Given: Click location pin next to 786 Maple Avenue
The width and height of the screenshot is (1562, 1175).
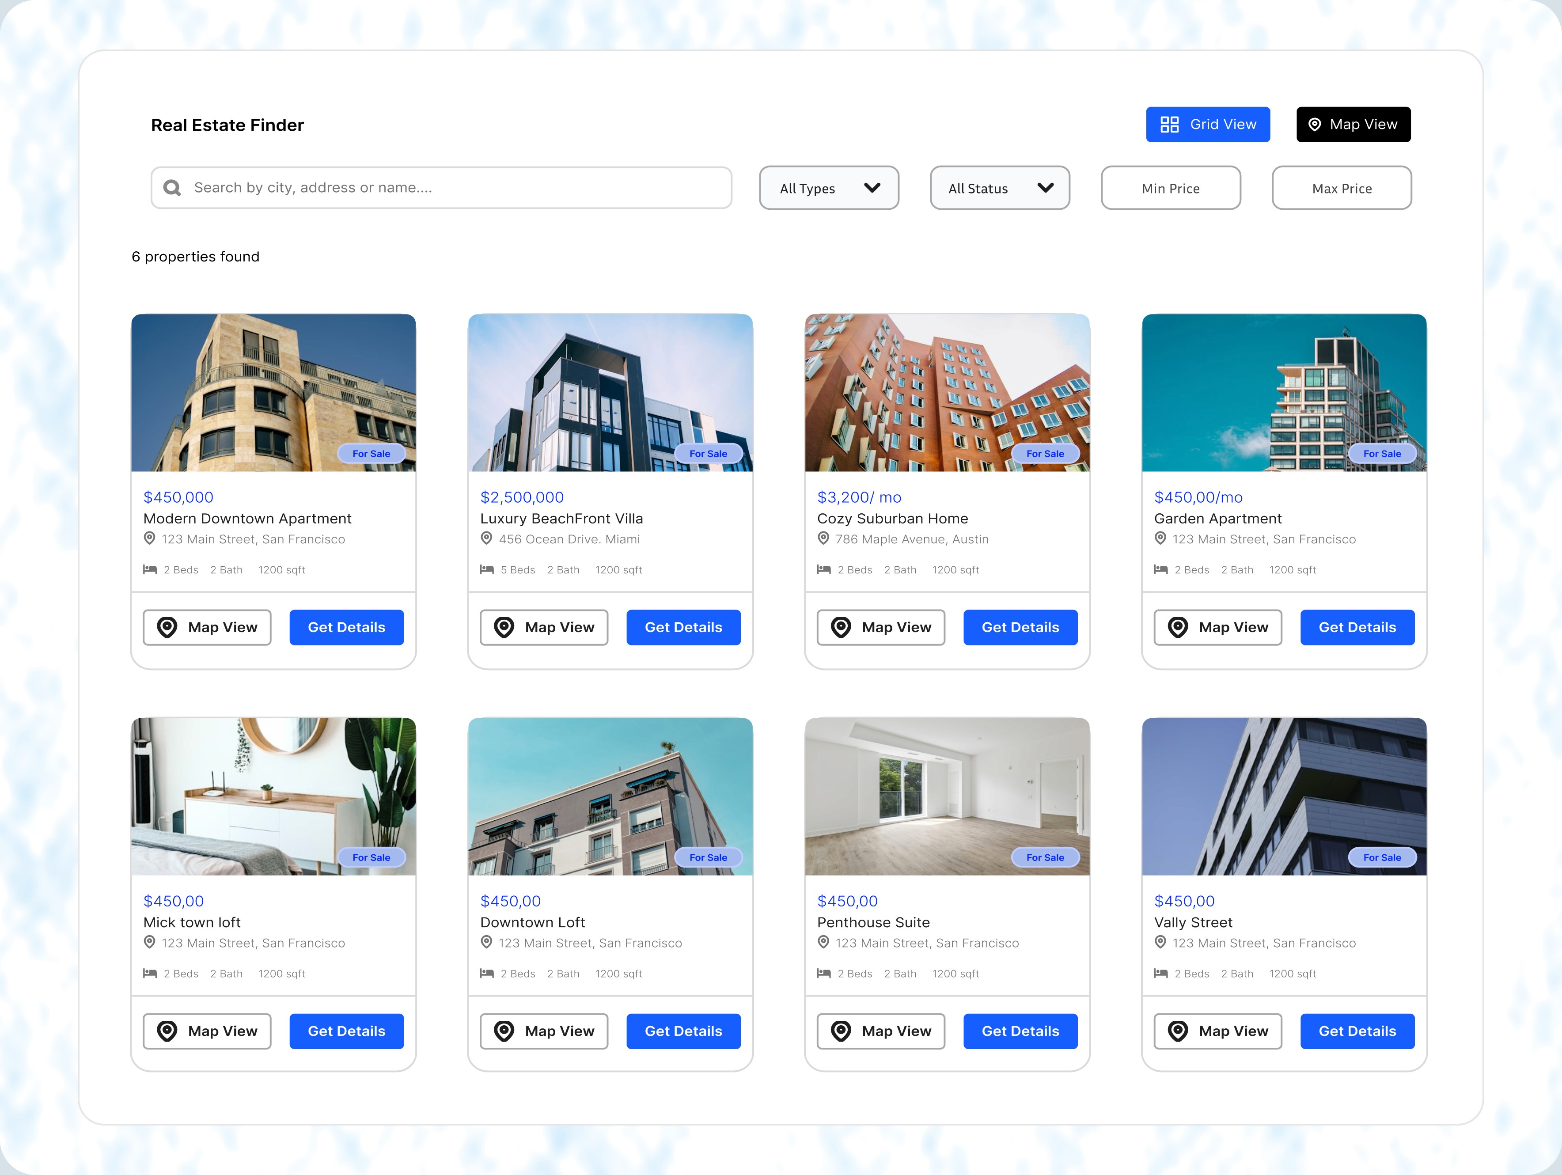Looking at the screenshot, I should pyautogui.click(x=823, y=539).
